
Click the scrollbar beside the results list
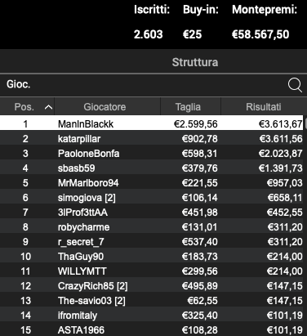(x=305, y=226)
